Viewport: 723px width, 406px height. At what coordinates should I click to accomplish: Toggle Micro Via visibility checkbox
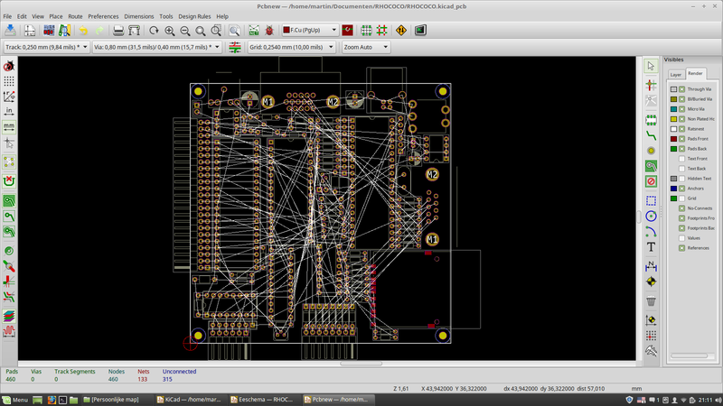[681, 109]
